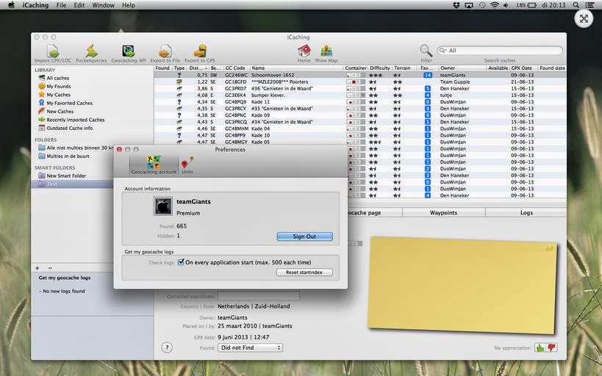Screen dimensions: 602x376
Task: Sort by GPX Date column header
Action: click(523, 68)
